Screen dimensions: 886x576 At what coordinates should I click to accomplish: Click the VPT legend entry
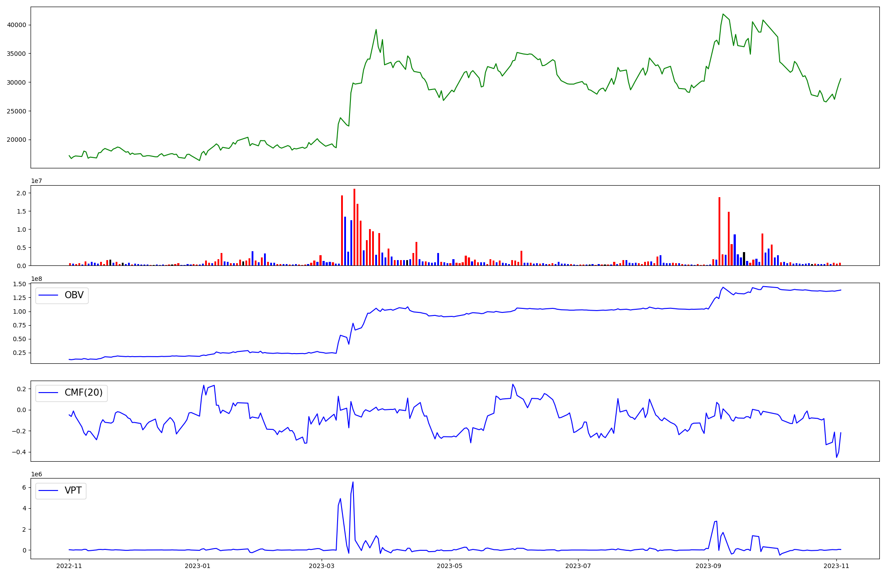[x=73, y=490]
